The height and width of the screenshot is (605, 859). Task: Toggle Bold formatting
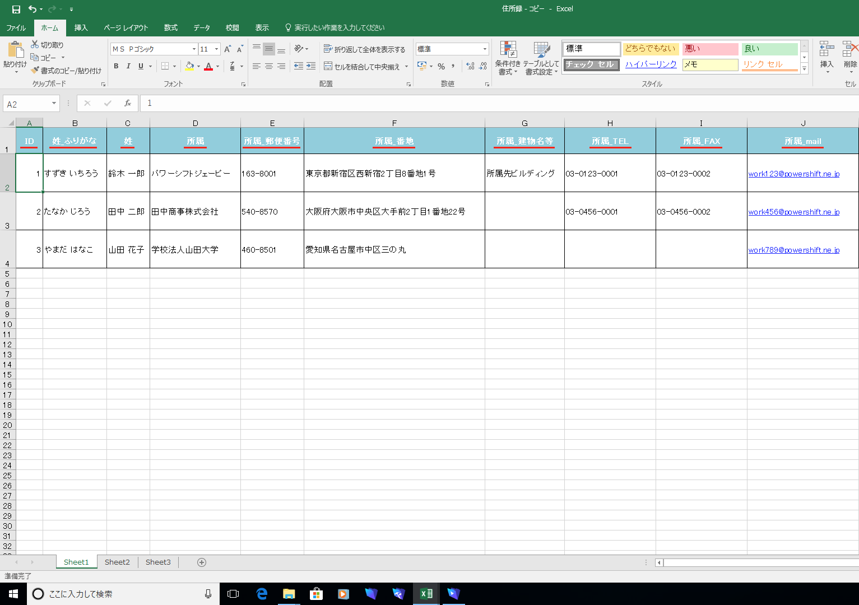tap(116, 66)
